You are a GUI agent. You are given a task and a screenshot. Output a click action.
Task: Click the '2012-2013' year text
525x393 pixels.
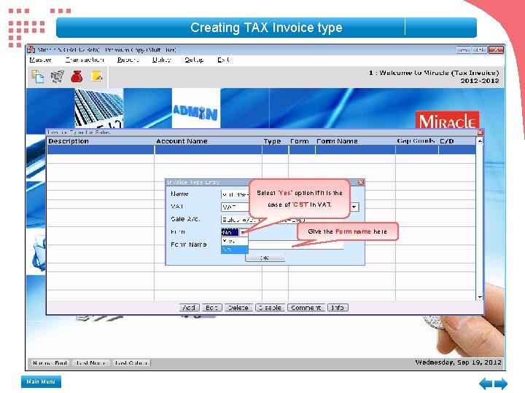click(480, 81)
